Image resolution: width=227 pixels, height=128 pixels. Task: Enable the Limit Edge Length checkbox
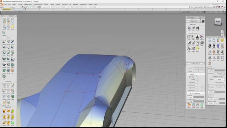point(224,77)
